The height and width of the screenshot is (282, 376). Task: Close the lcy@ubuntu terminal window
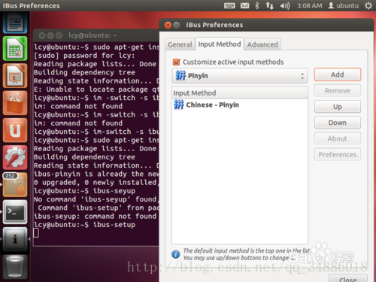tap(42, 35)
